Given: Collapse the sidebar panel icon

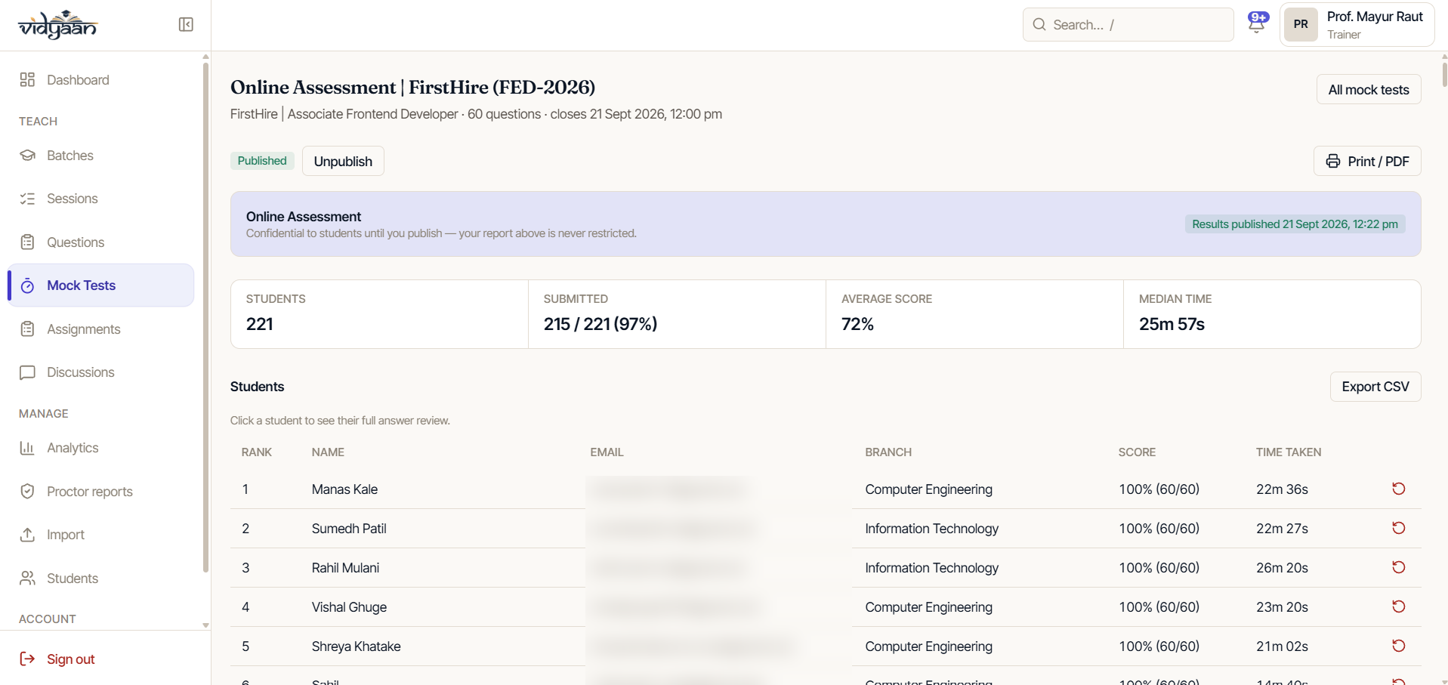Looking at the screenshot, I should (x=186, y=25).
